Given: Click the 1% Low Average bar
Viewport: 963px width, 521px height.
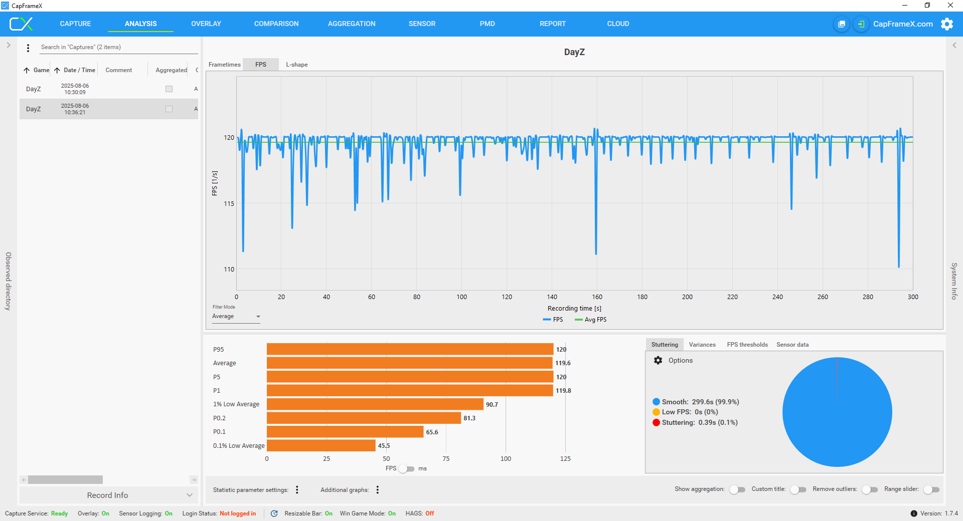Looking at the screenshot, I should pyautogui.click(x=375, y=404).
